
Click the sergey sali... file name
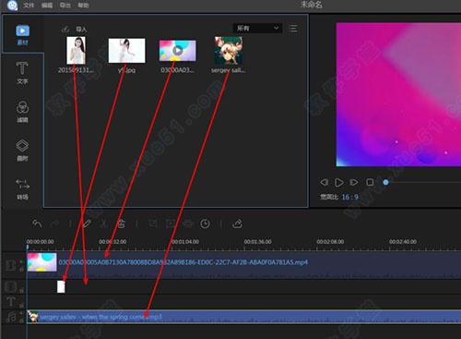[x=228, y=70]
